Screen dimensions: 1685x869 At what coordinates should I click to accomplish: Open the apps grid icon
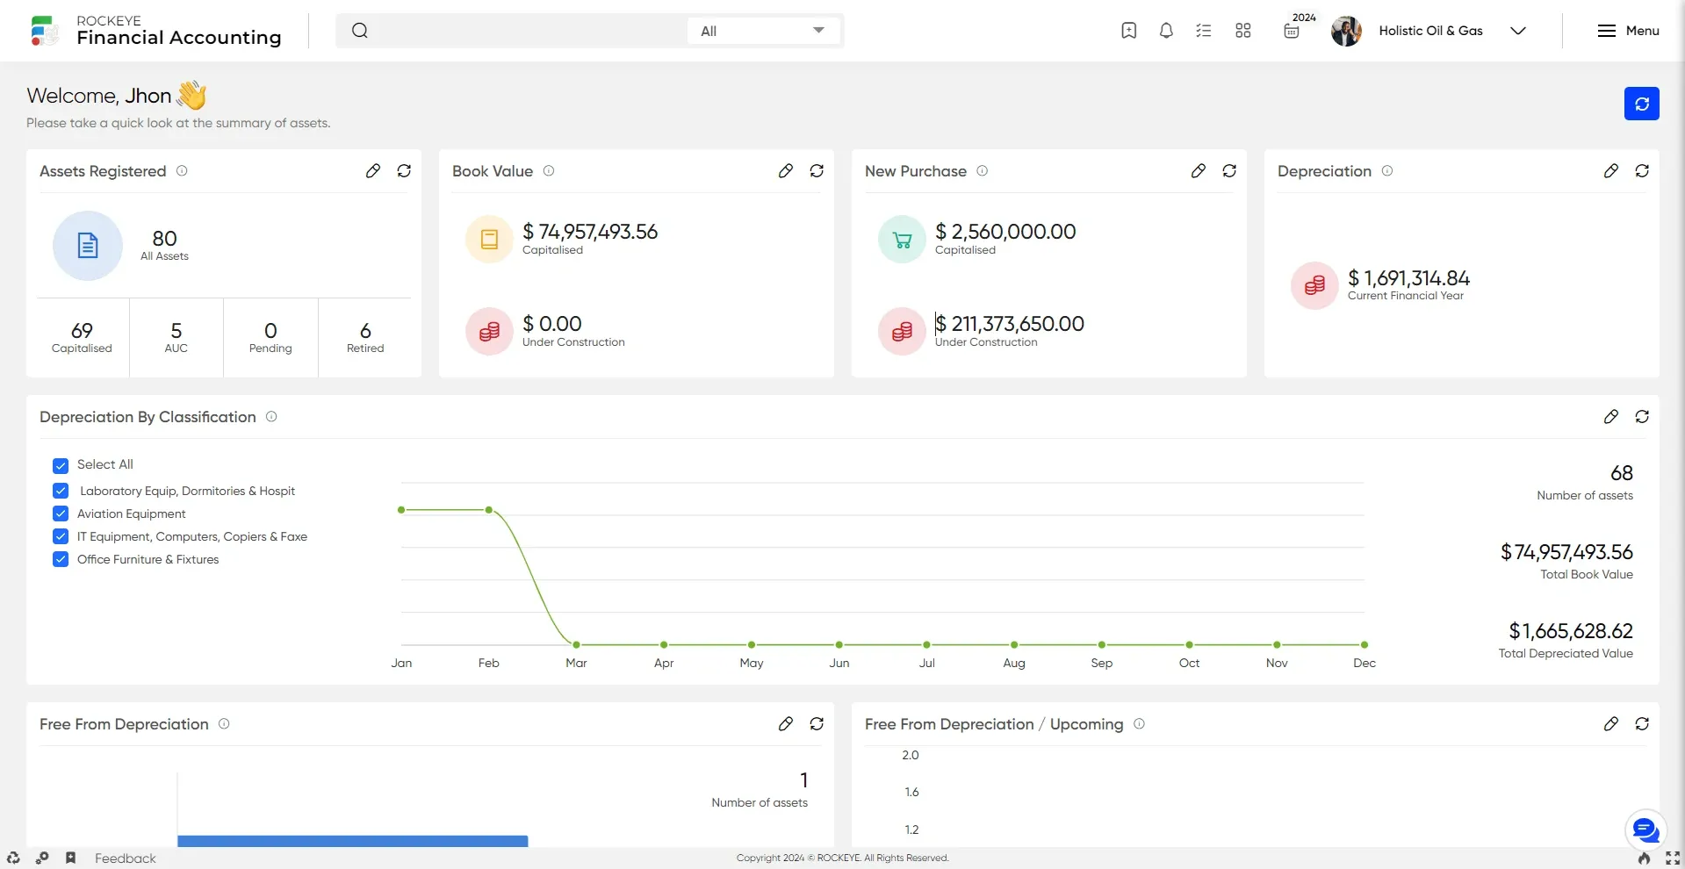pos(1242,31)
